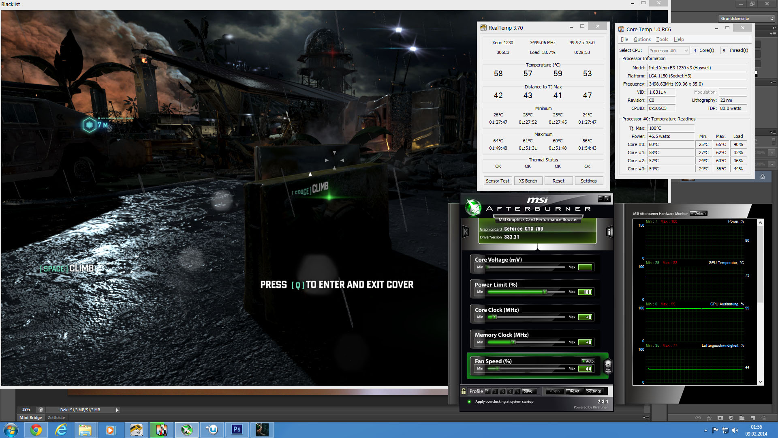Open the Options menu in Core Temp

[x=642, y=39]
